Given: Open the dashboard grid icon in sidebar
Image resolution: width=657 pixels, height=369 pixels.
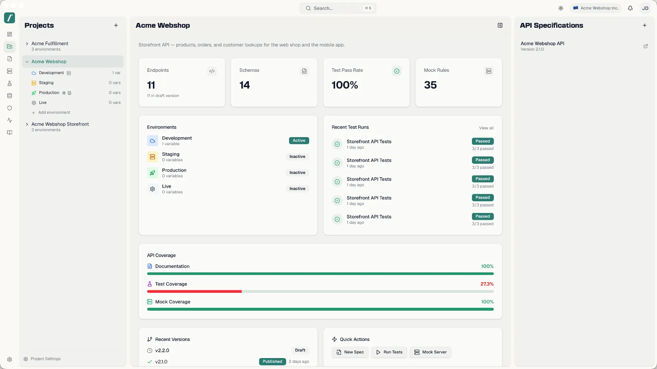Looking at the screenshot, I should 9,34.
